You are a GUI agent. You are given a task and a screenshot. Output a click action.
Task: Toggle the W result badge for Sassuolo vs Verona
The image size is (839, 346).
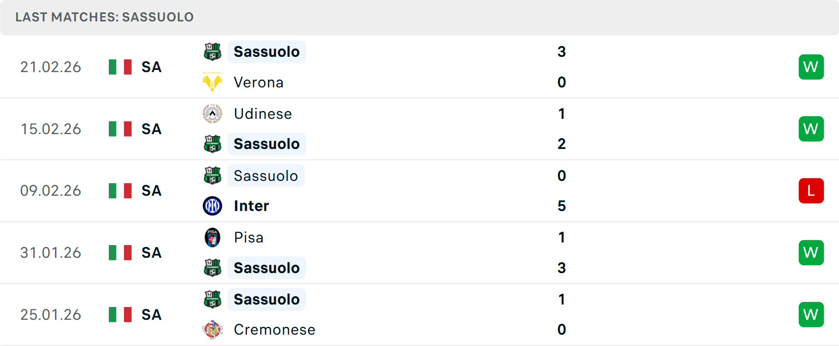tap(811, 66)
